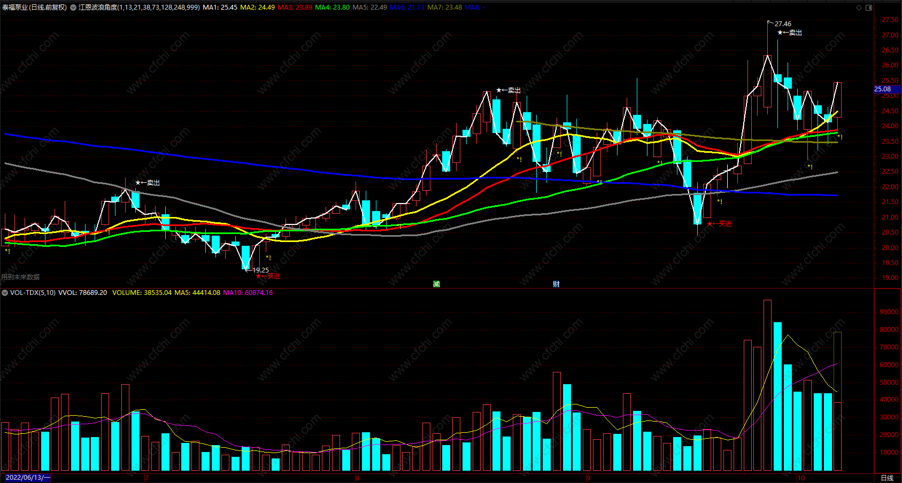Click the 用到未来数据 notice text
This screenshot has height=483, width=902.
20,277
